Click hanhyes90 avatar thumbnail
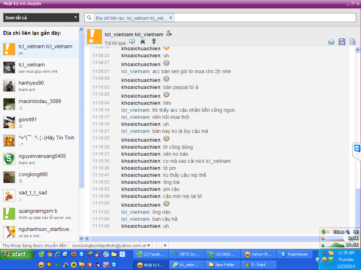This screenshot has height=270, width=361. pos(9,86)
